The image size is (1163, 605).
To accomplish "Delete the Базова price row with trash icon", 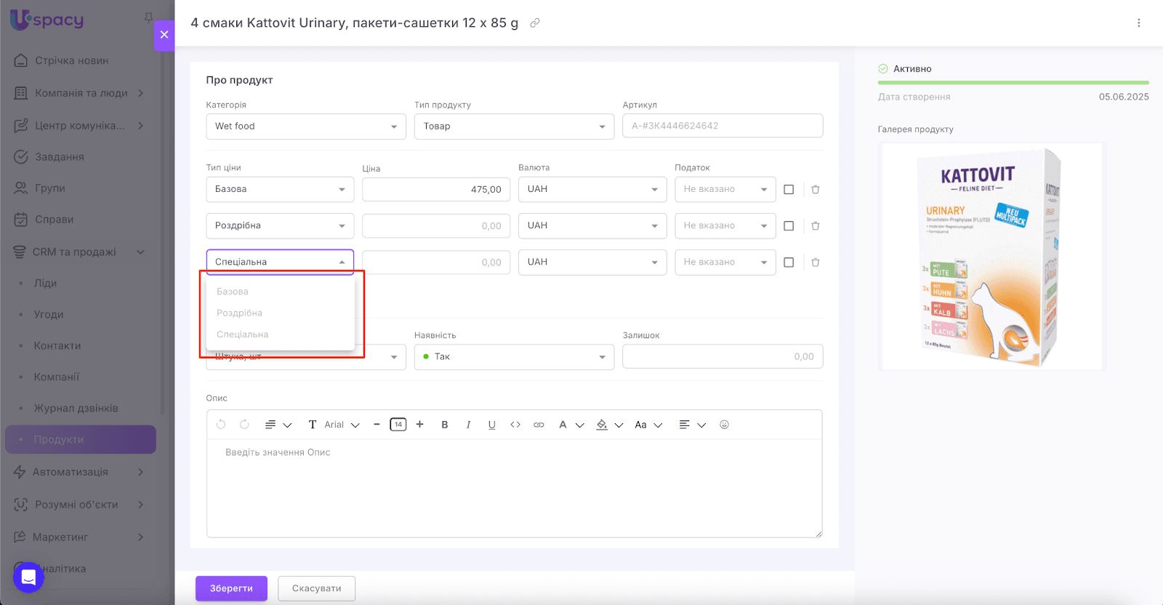I will click(816, 189).
